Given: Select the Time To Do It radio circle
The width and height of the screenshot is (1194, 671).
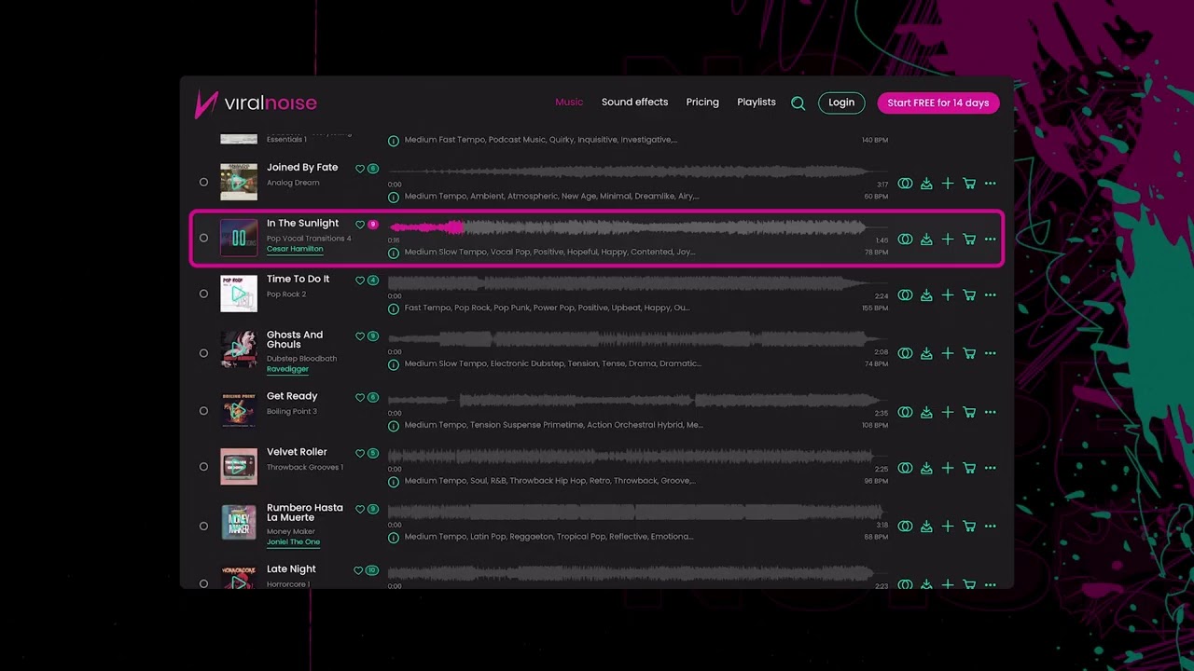Looking at the screenshot, I should 203,294.
